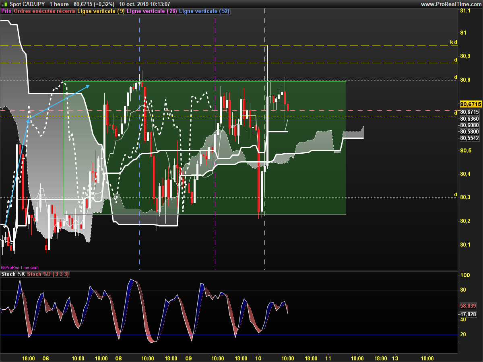This screenshot has height=362, width=483.
Task: Click the 80,3 price axis value
Action: click(x=464, y=197)
